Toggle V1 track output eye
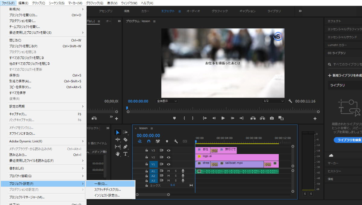Image resolution: width=362 pixels, height=205 pixels. click(169, 164)
